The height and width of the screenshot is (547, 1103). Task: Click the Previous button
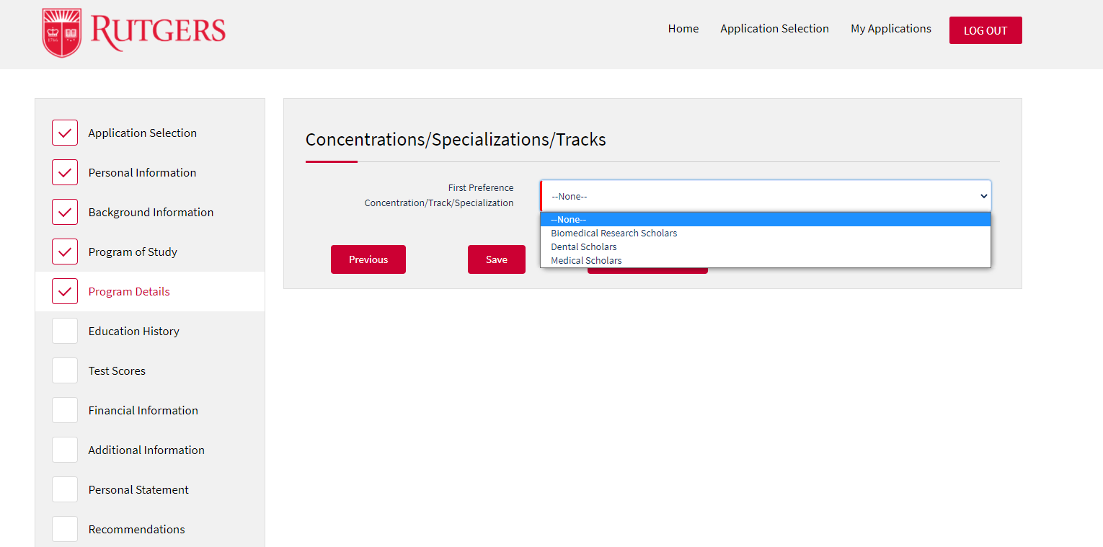pos(368,259)
